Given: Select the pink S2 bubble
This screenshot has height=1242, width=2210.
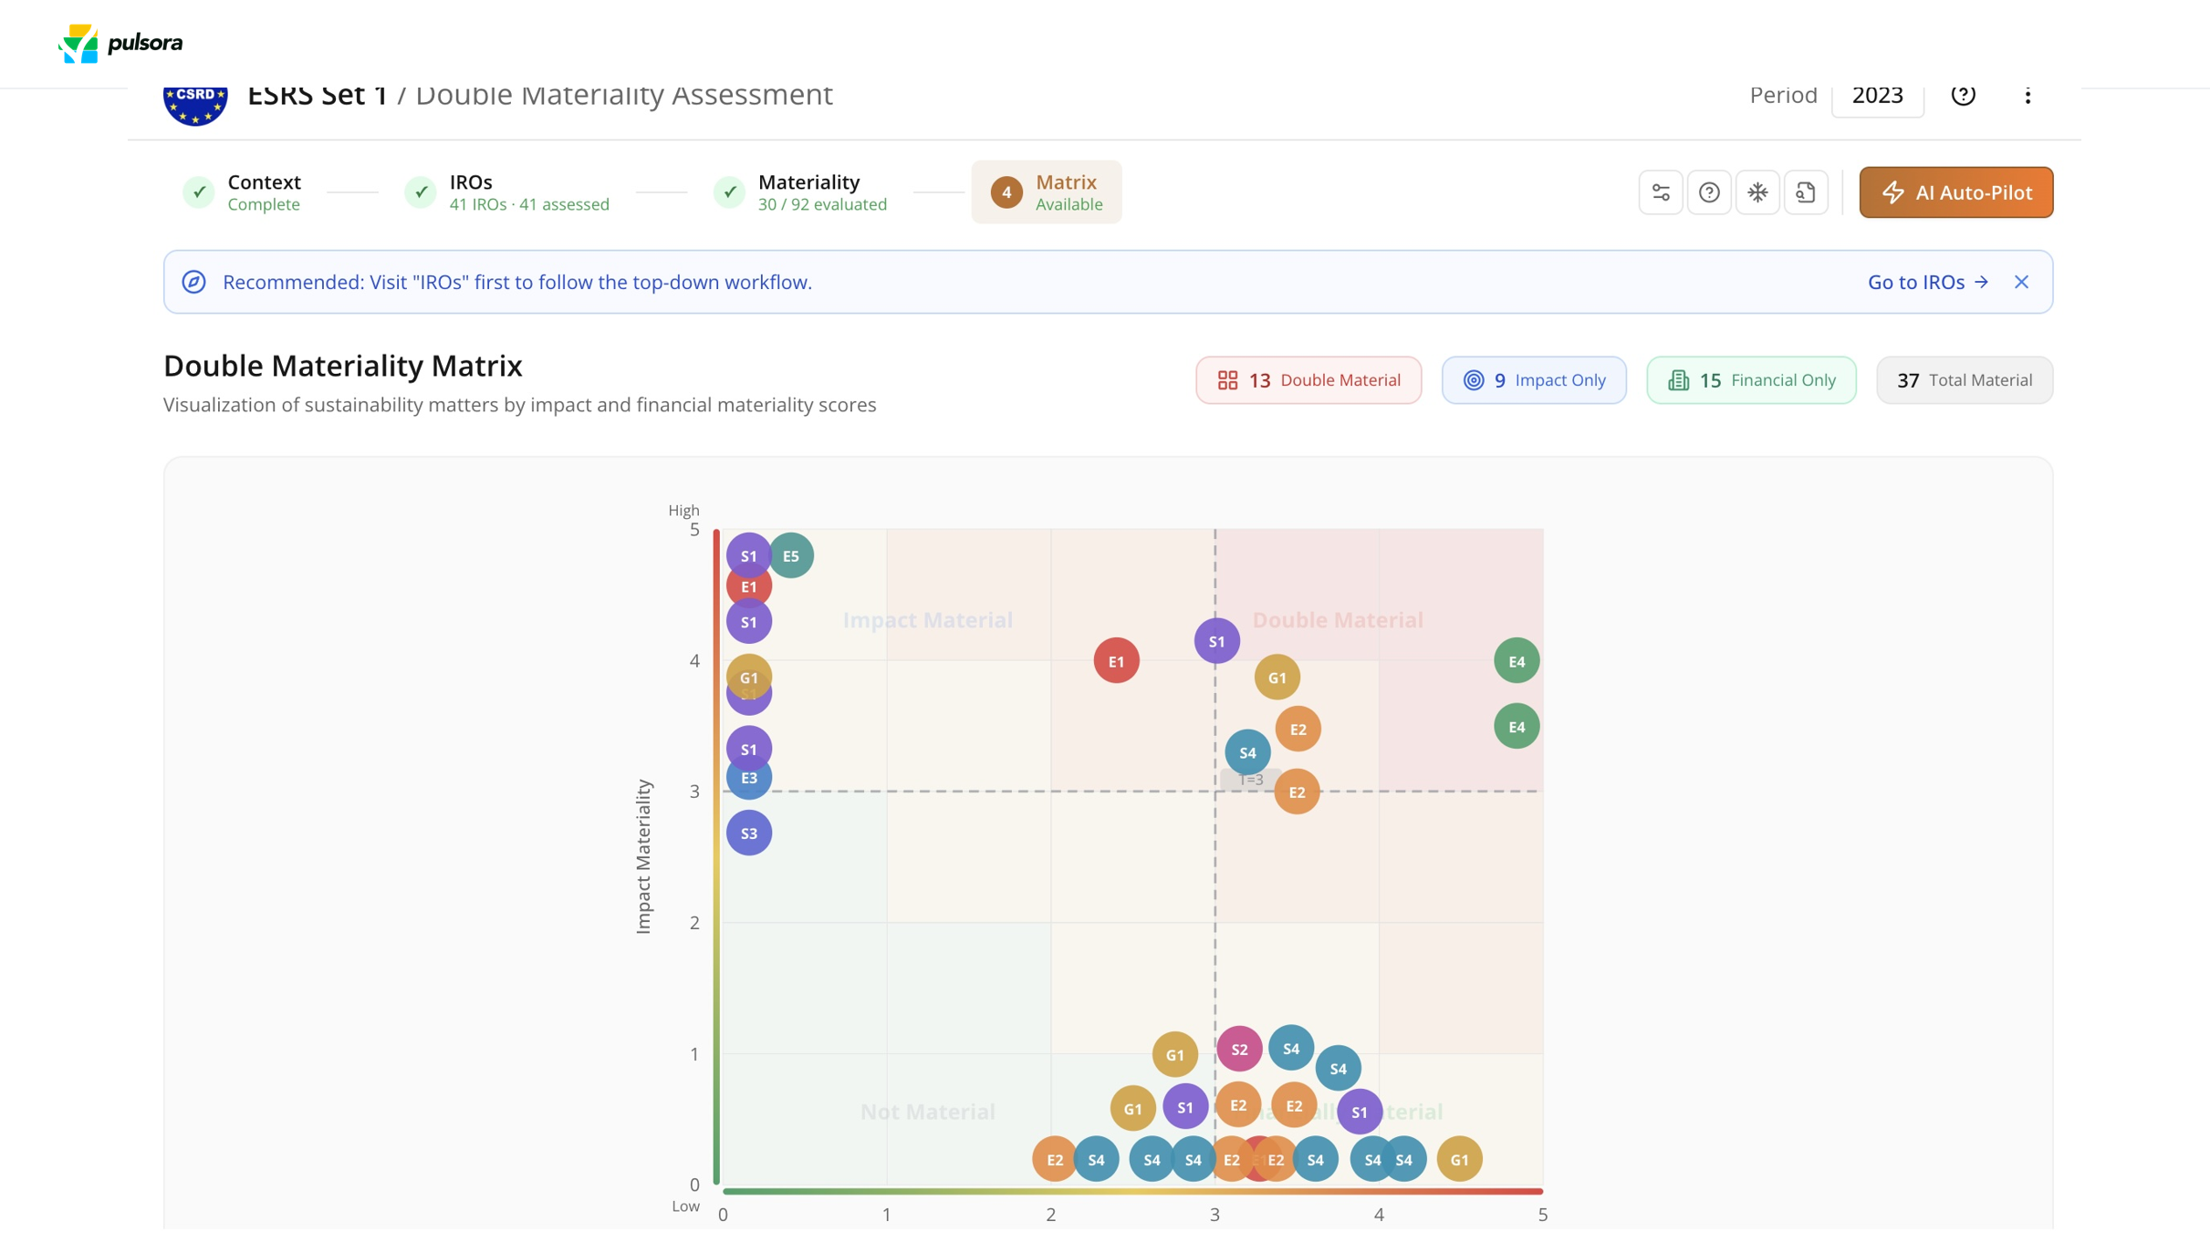Looking at the screenshot, I should click(x=1239, y=1050).
